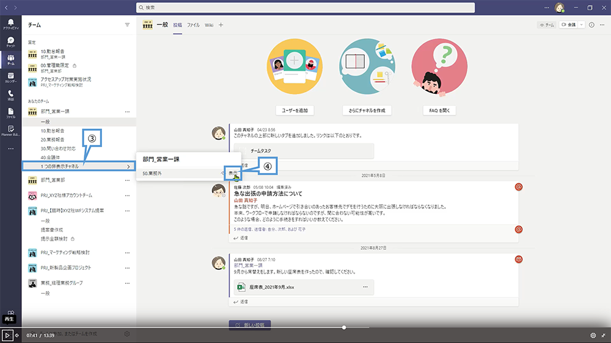Viewport: 611px width, 343px height.
Task: Open the チームタスク card
Action: point(304,150)
